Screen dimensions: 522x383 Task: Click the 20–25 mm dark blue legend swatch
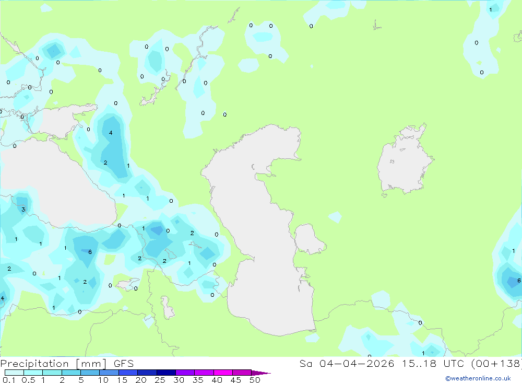[x=147, y=373]
